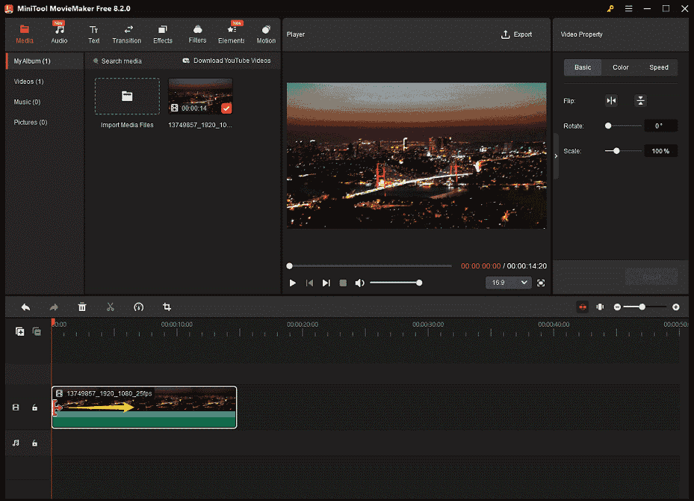Select the Crop tool
Viewport: 694px width, 501px height.
click(x=167, y=307)
